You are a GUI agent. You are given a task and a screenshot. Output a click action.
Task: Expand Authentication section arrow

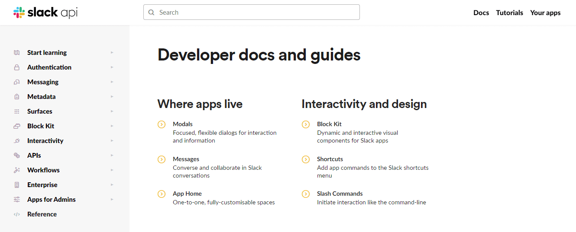(112, 67)
